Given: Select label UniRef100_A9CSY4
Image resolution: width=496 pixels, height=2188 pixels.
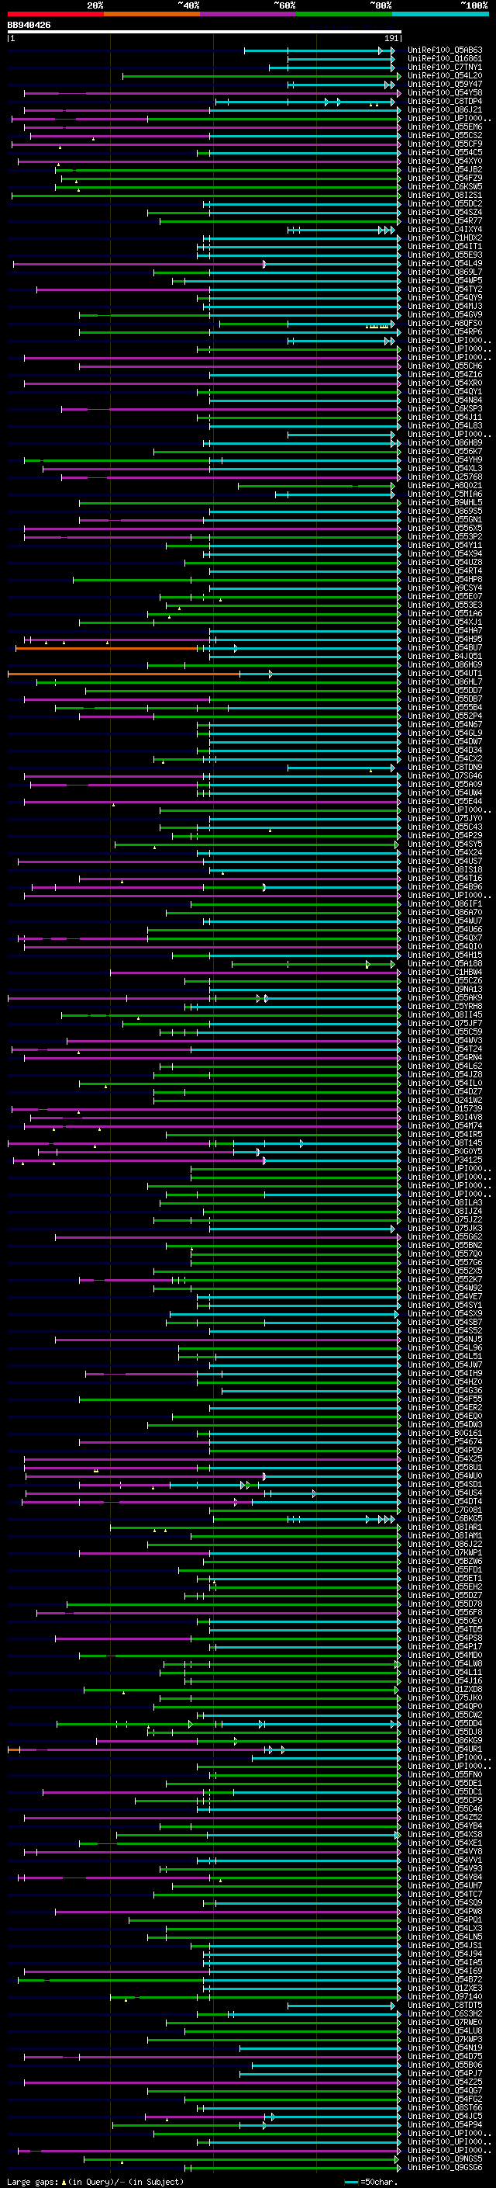Looking at the screenshot, I should [445, 588].
